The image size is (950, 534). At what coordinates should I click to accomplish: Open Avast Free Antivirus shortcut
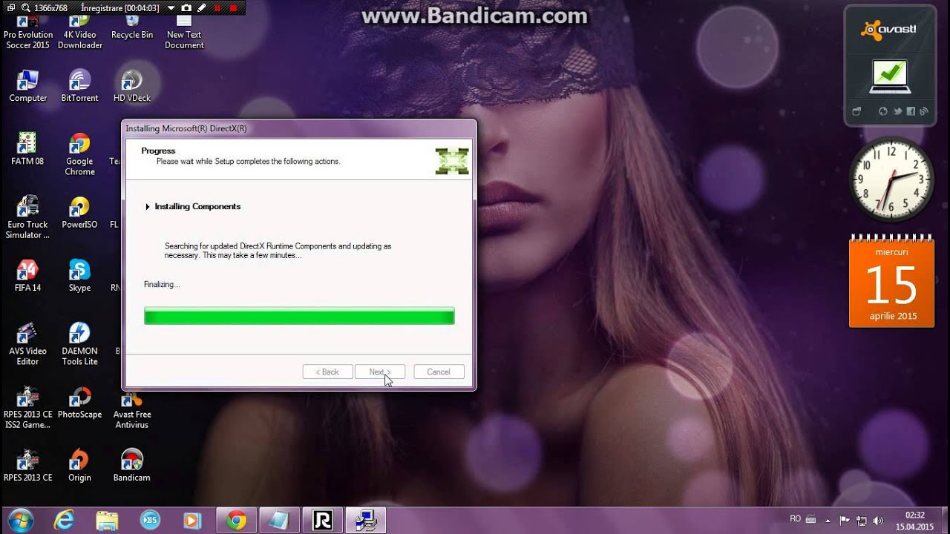pyautogui.click(x=132, y=409)
